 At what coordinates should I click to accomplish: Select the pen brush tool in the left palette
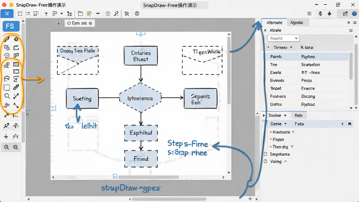[x=7, y=39]
